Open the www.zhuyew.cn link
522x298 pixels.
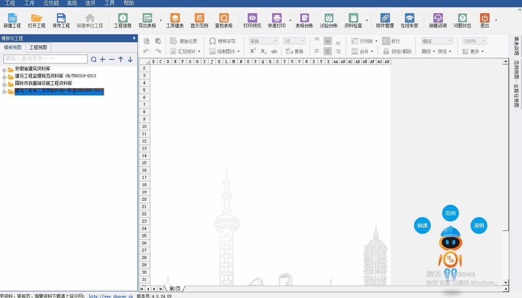[111, 296]
